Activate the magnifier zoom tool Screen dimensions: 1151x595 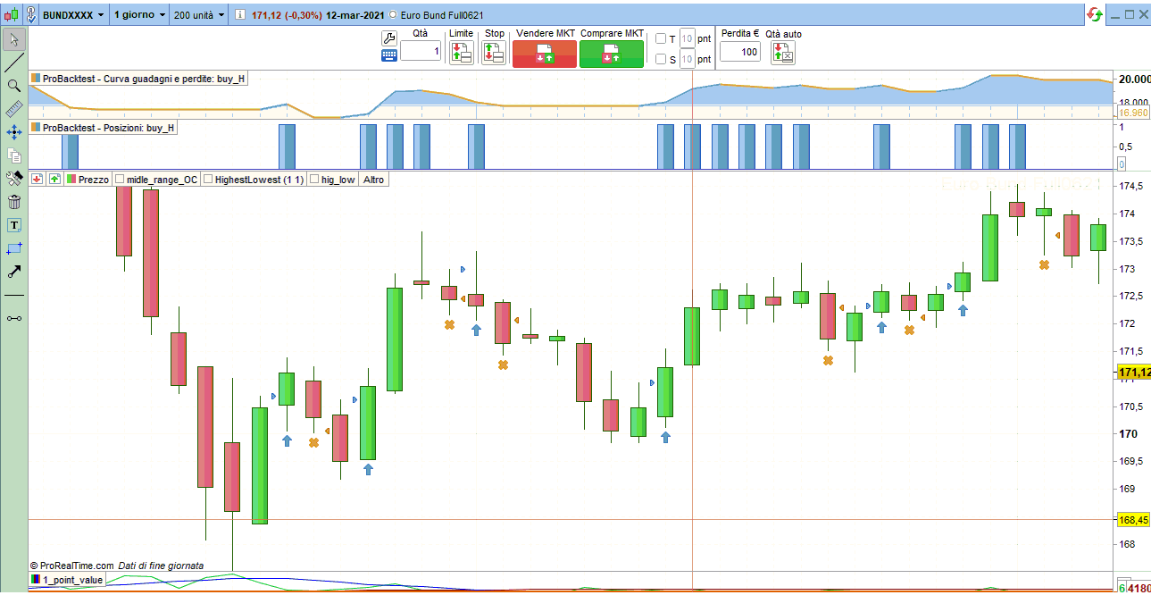(x=14, y=86)
